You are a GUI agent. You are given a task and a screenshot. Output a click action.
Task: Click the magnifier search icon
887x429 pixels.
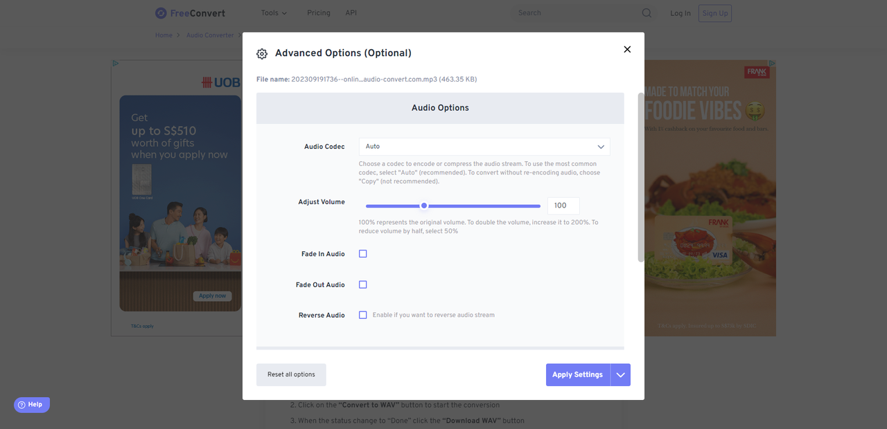click(x=647, y=13)
